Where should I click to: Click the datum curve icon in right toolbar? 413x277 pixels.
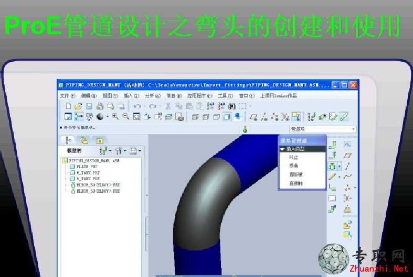pyautogui.click(x=348, y=176)
